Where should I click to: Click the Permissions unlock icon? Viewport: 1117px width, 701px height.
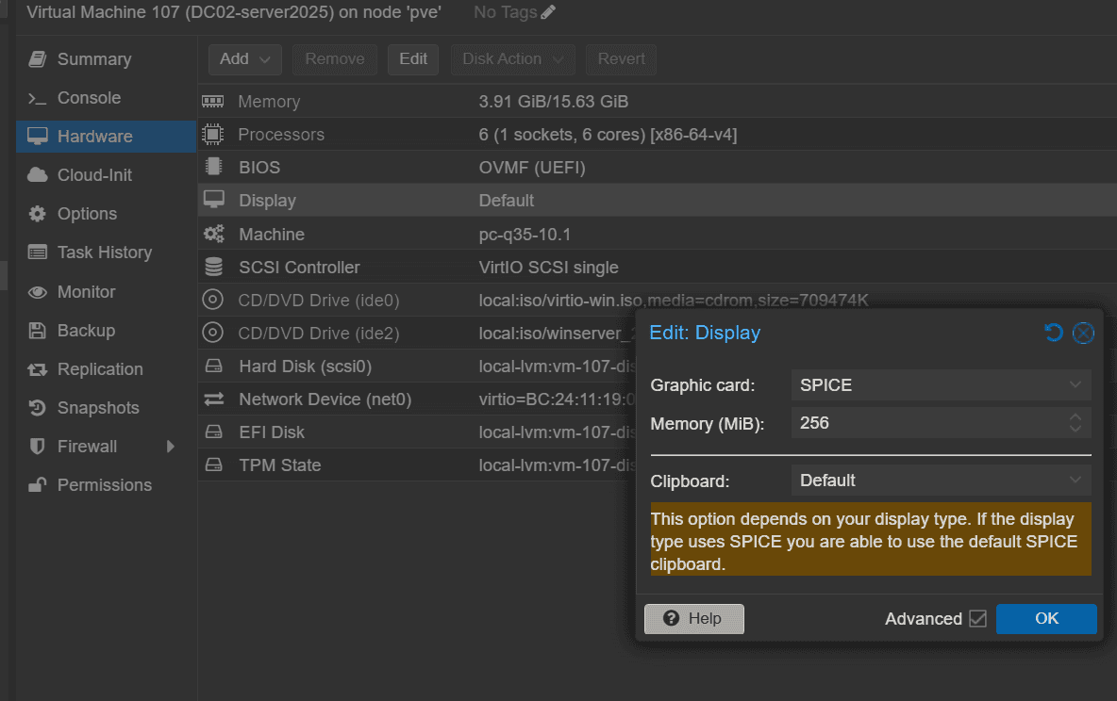37,484
